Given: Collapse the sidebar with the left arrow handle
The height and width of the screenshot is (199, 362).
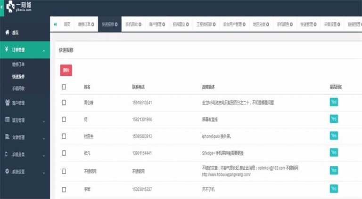Looking at the screenshot, I should pyautogui.click(x=2, y=7).
